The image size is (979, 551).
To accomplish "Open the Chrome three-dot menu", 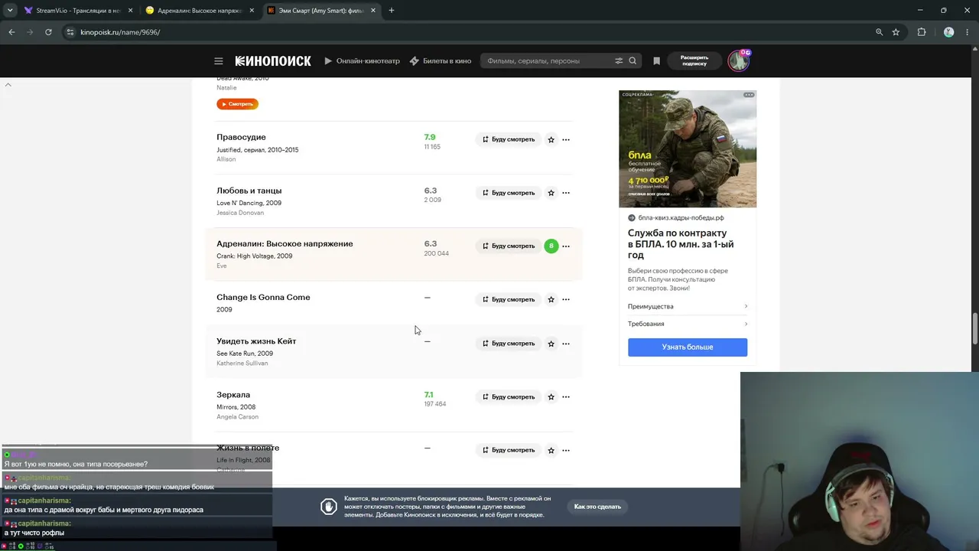I will tap(967, 32).
